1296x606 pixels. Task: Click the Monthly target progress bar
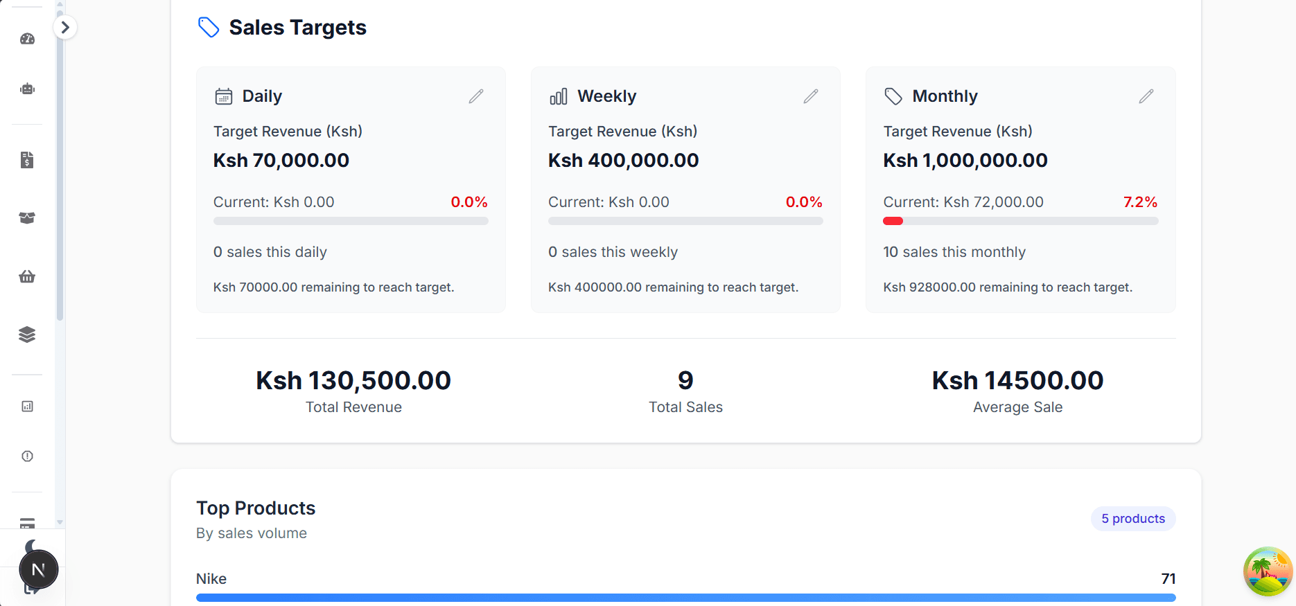click(x=1020, y=221)
